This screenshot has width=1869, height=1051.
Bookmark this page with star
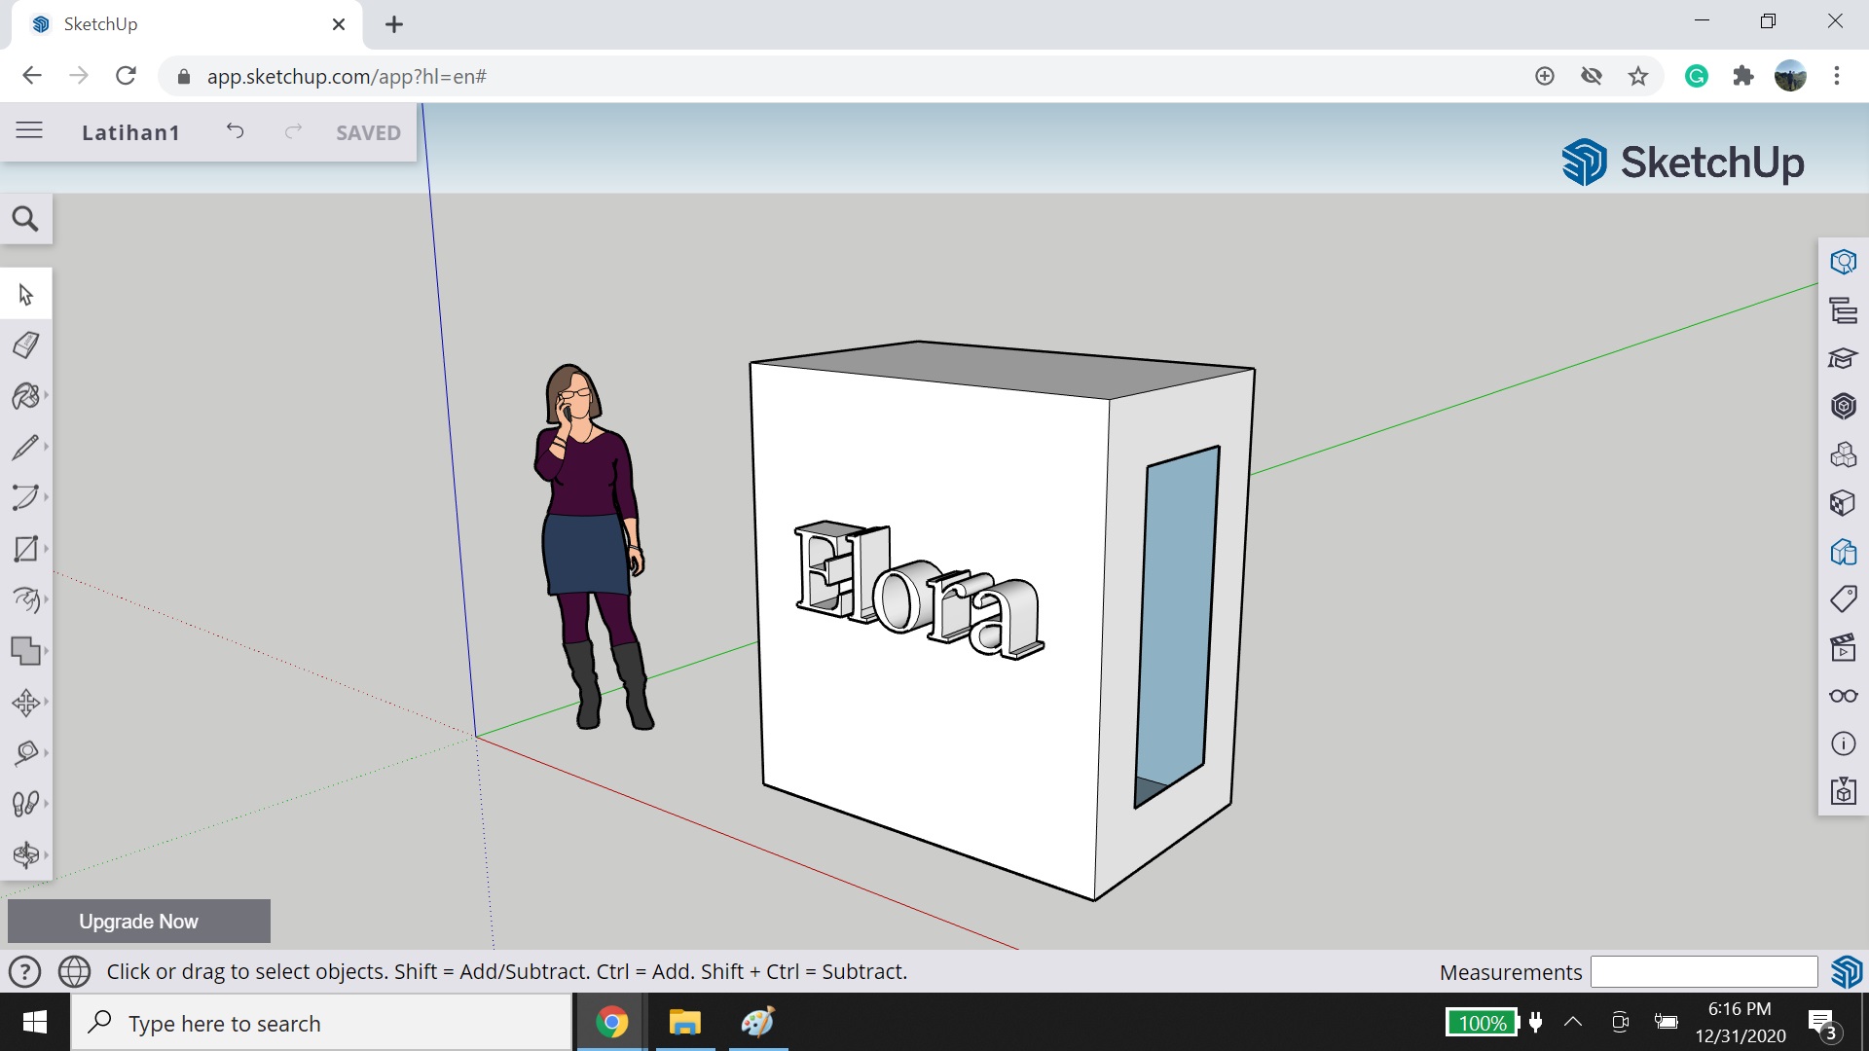pos(1638,76)
